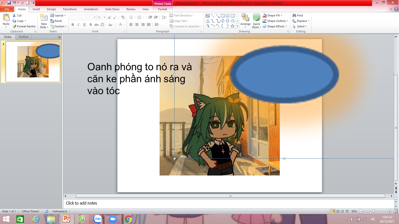Undo the last action

14,3
